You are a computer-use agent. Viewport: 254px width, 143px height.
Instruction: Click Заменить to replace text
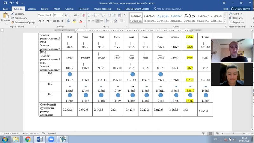click(x=238, y=18)
